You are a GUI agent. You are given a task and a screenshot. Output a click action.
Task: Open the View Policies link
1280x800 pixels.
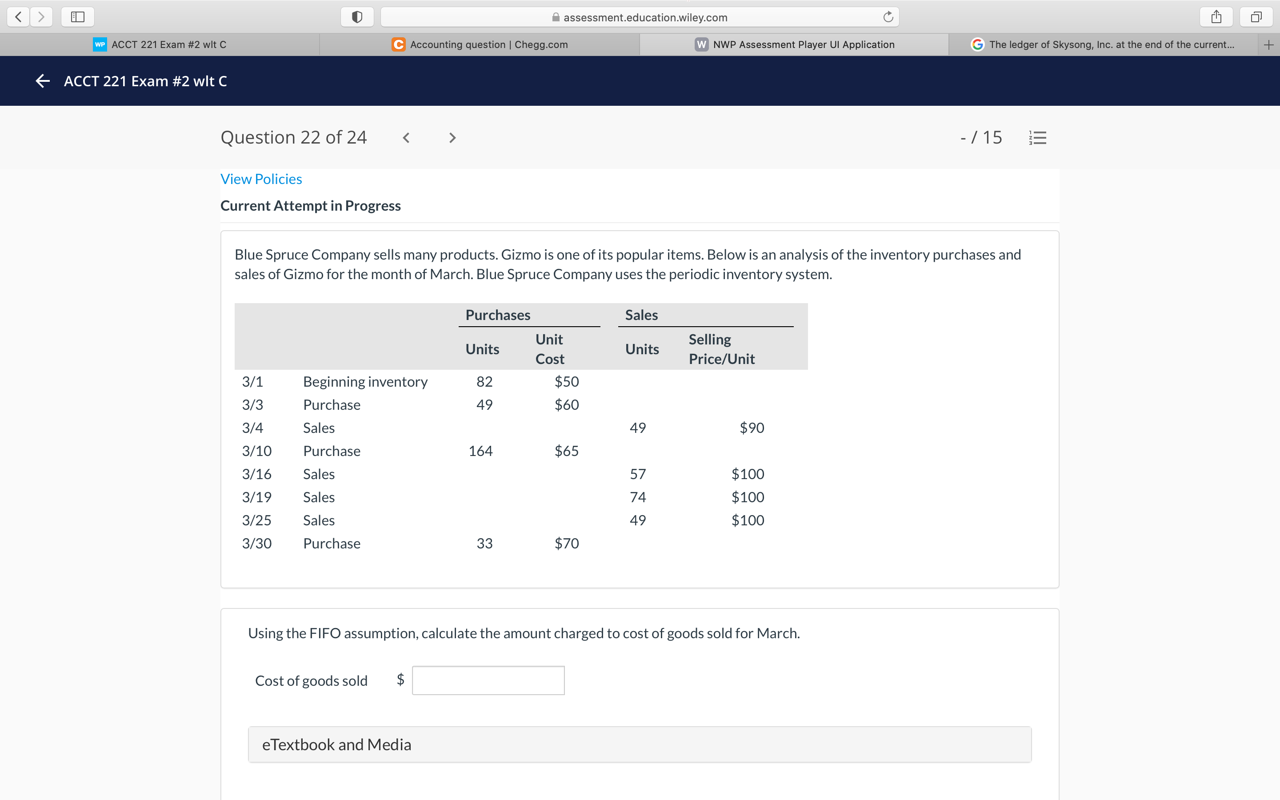coord(261,179)
